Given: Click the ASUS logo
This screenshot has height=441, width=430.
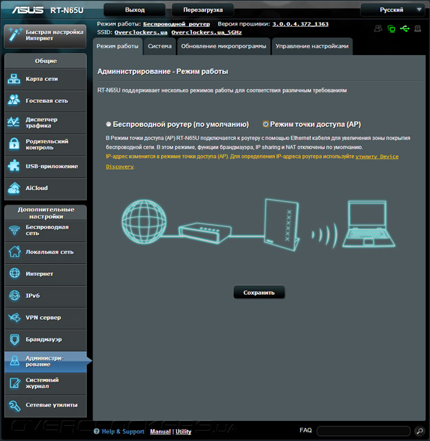Looking at the screenshot, I should click(x=28, y=10).
